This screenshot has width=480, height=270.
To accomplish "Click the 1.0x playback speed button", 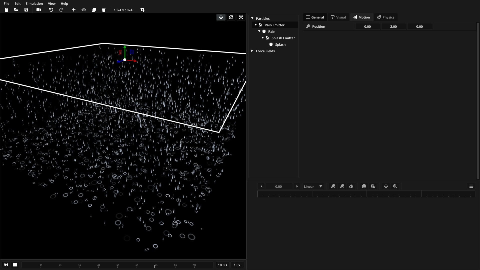I will tap(237, 265).
